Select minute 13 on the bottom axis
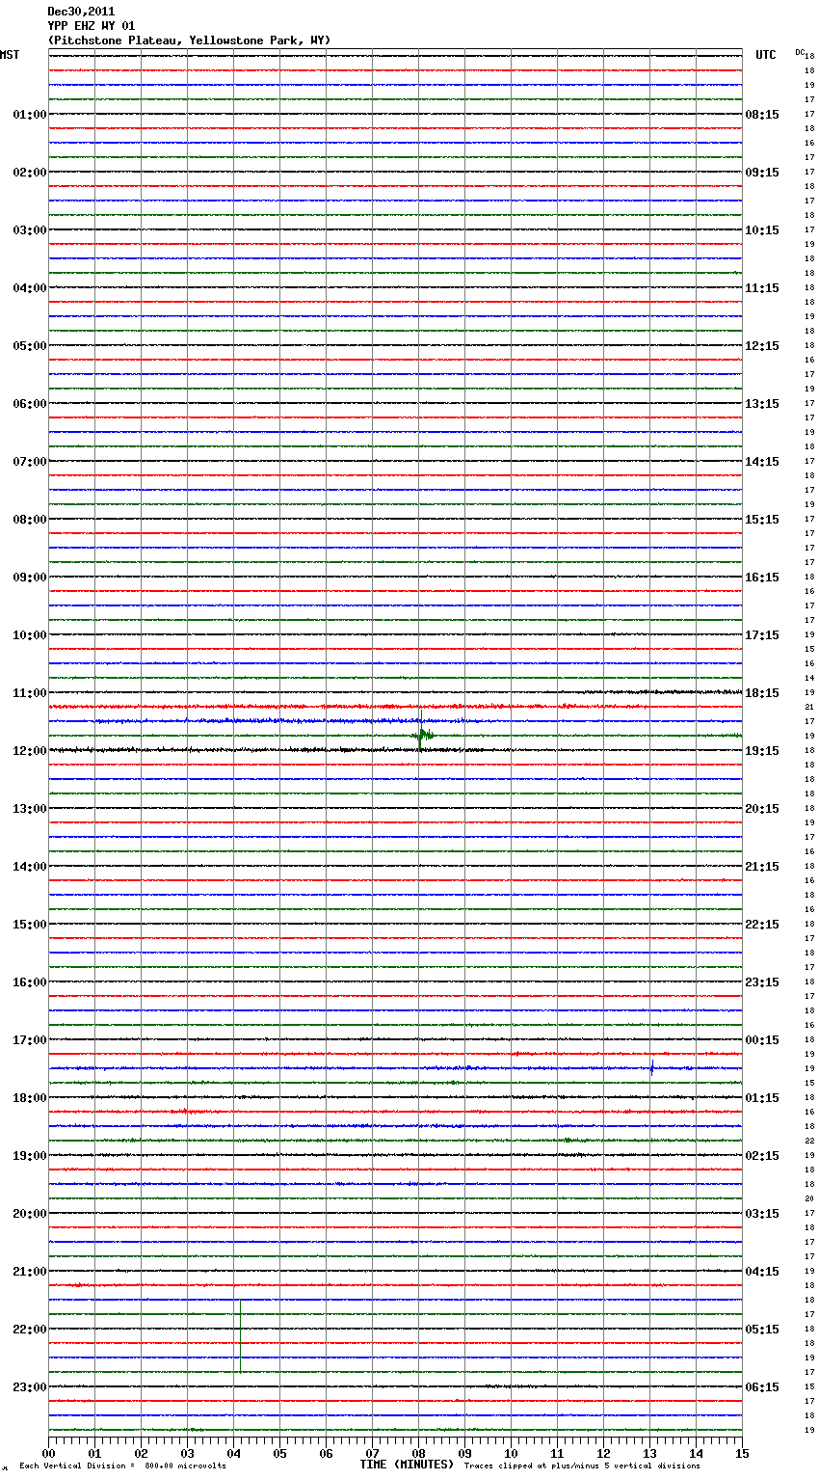 (649, 1453)
